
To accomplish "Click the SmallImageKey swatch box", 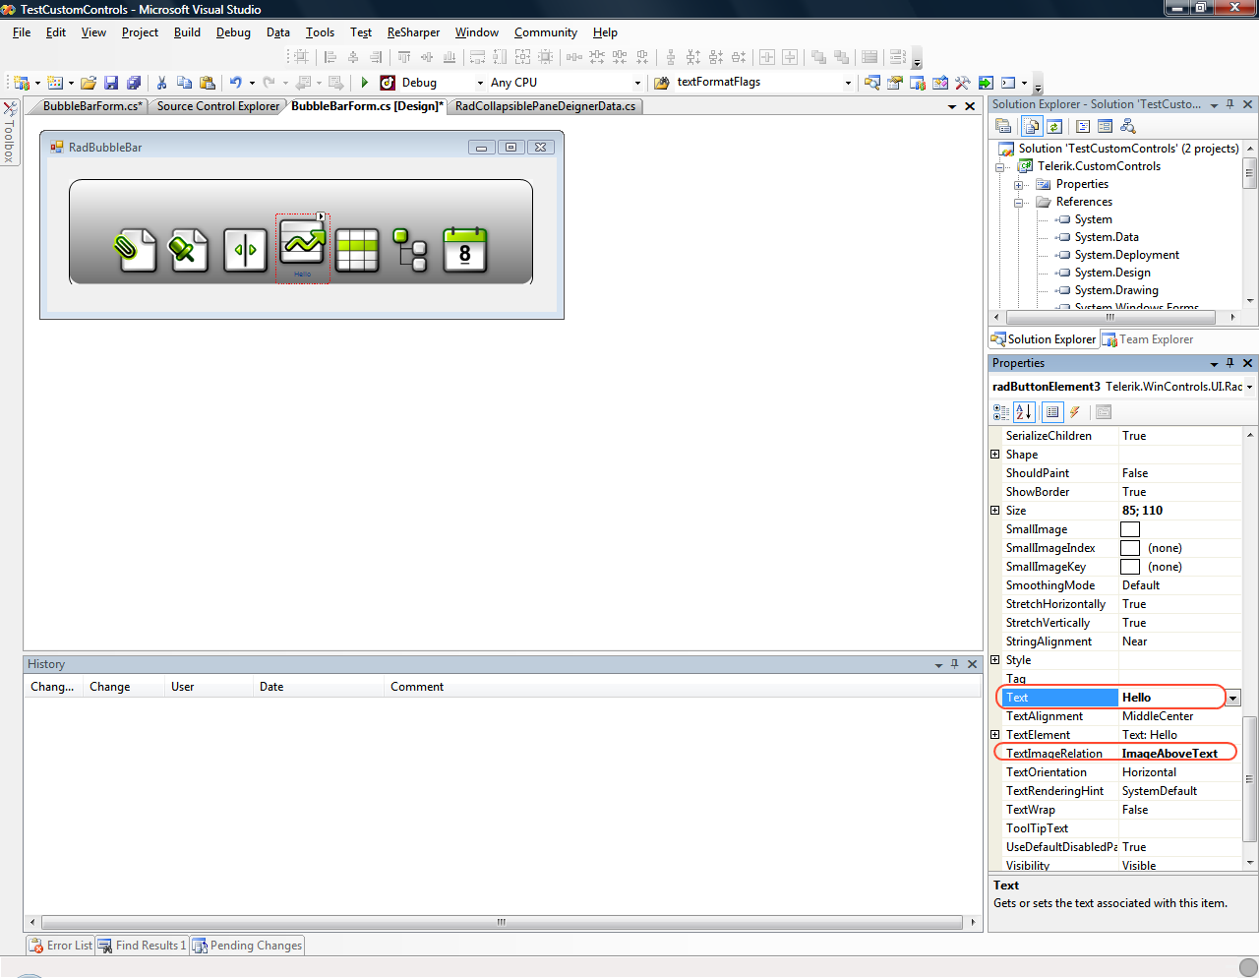I will [1130, 567].
